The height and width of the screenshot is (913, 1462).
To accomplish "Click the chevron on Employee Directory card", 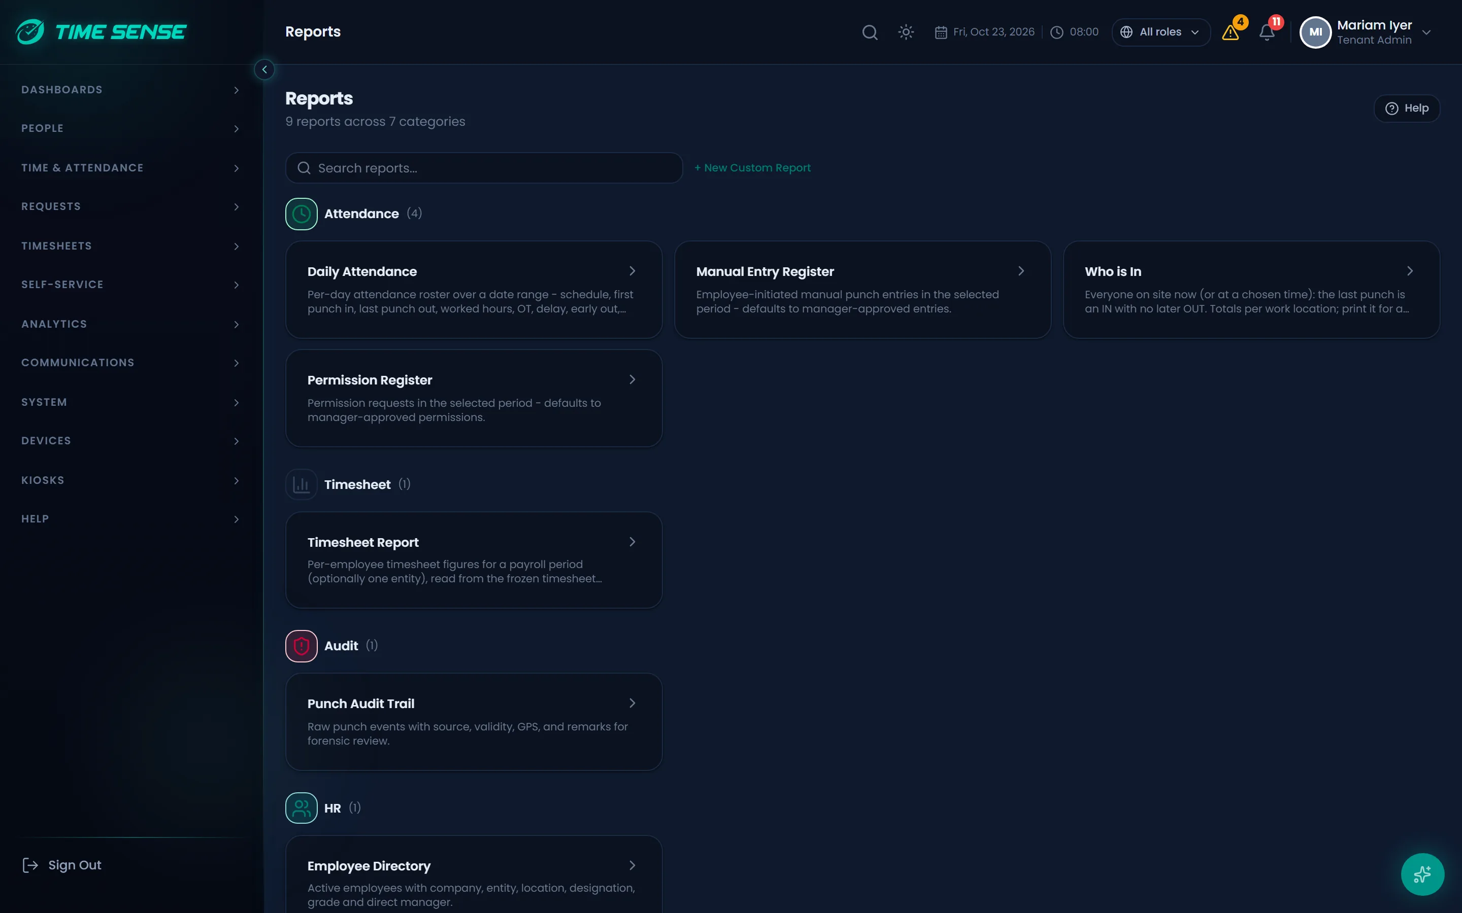I will click(632, 865).
